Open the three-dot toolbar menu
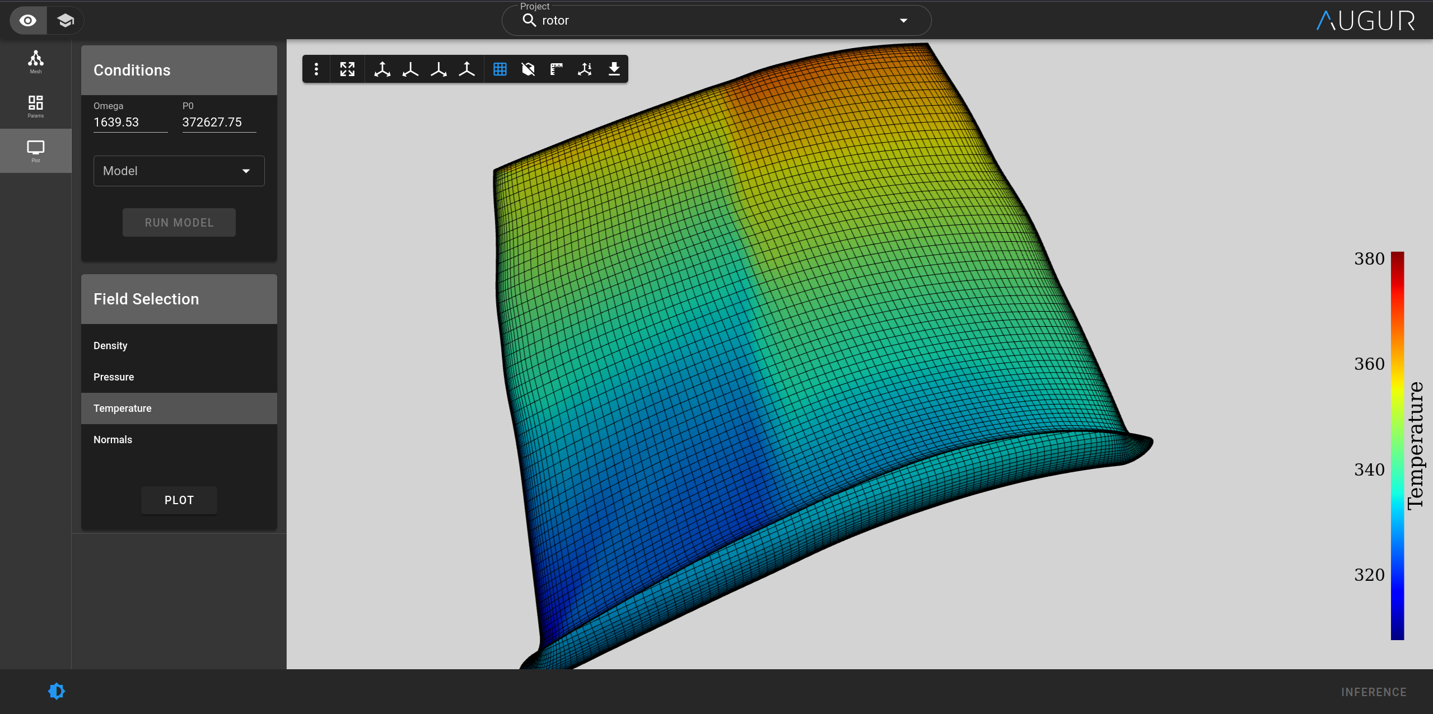The width and height of the screenshot is (1433, 714). [x=316, y=69]
